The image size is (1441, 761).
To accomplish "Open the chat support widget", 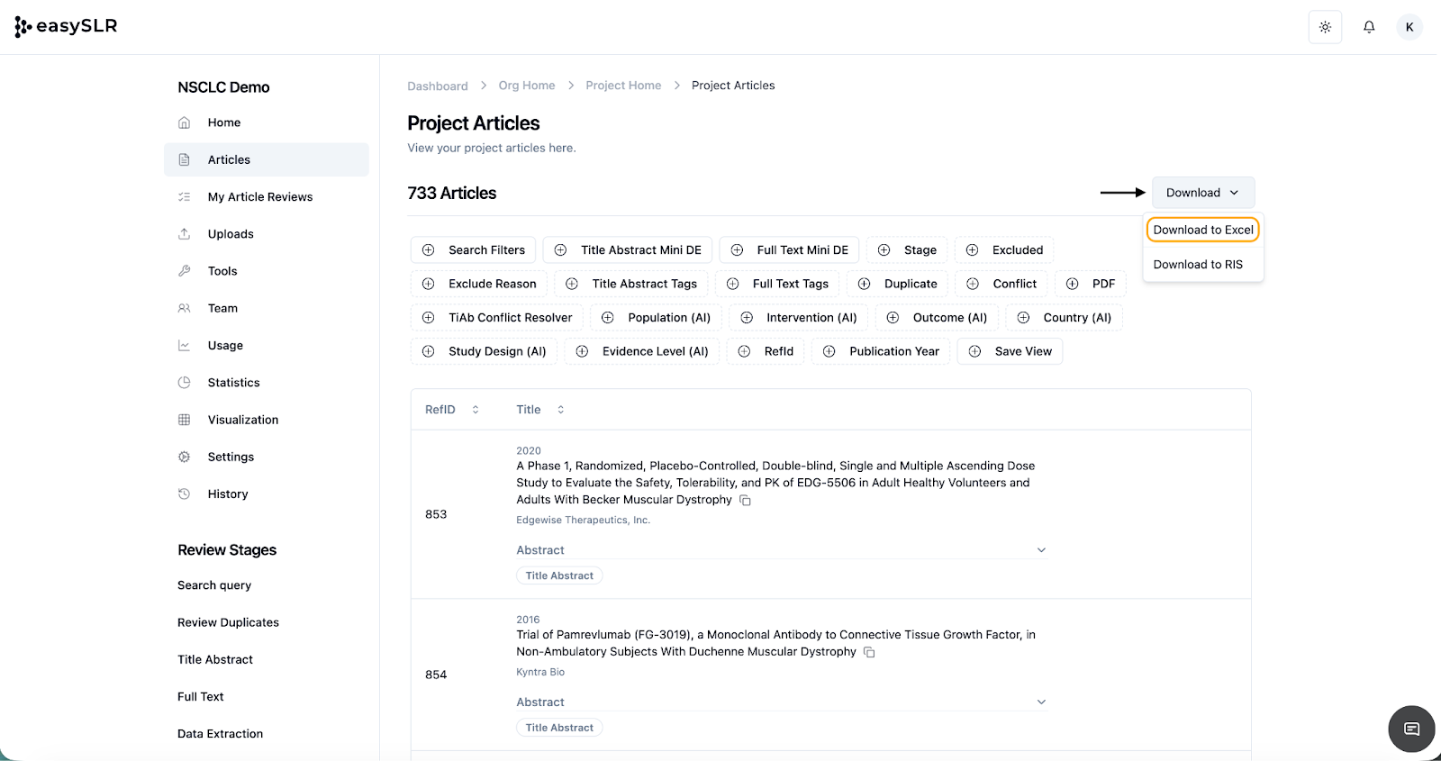I will pos(1411,729).
